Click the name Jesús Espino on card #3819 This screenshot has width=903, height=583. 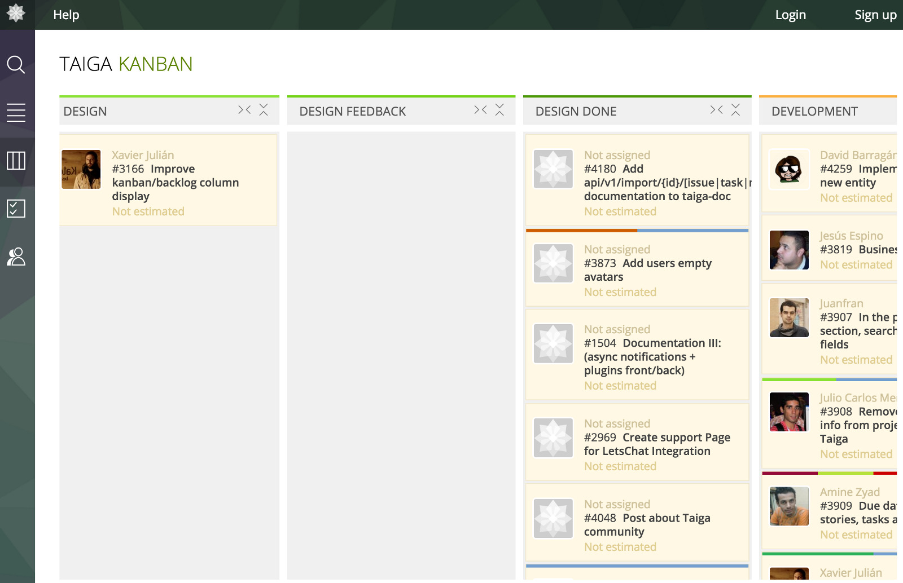[x=852, y=236]
